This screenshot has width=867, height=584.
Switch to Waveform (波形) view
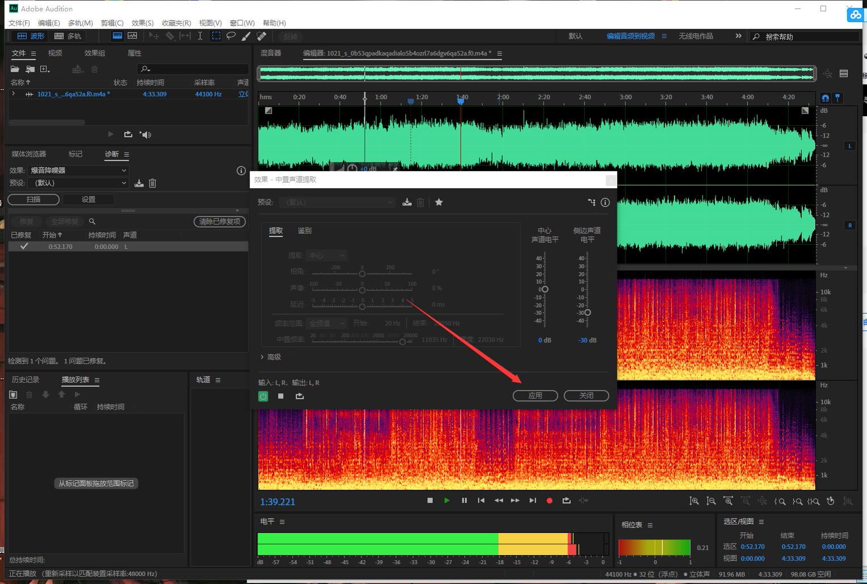(30, 36)
